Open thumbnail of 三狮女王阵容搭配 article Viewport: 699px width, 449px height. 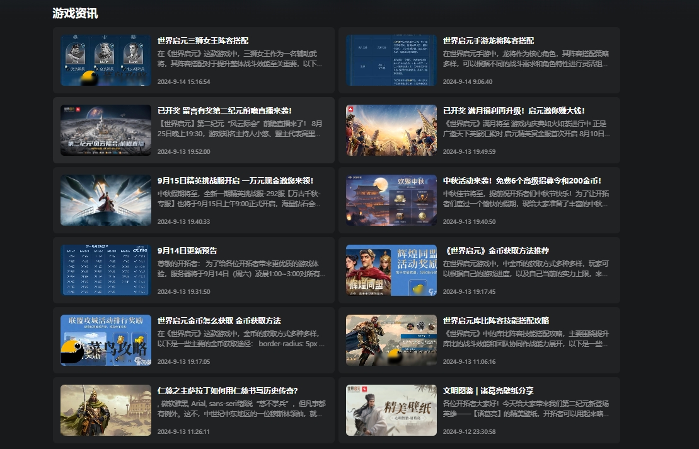click(x=105, y=61)
